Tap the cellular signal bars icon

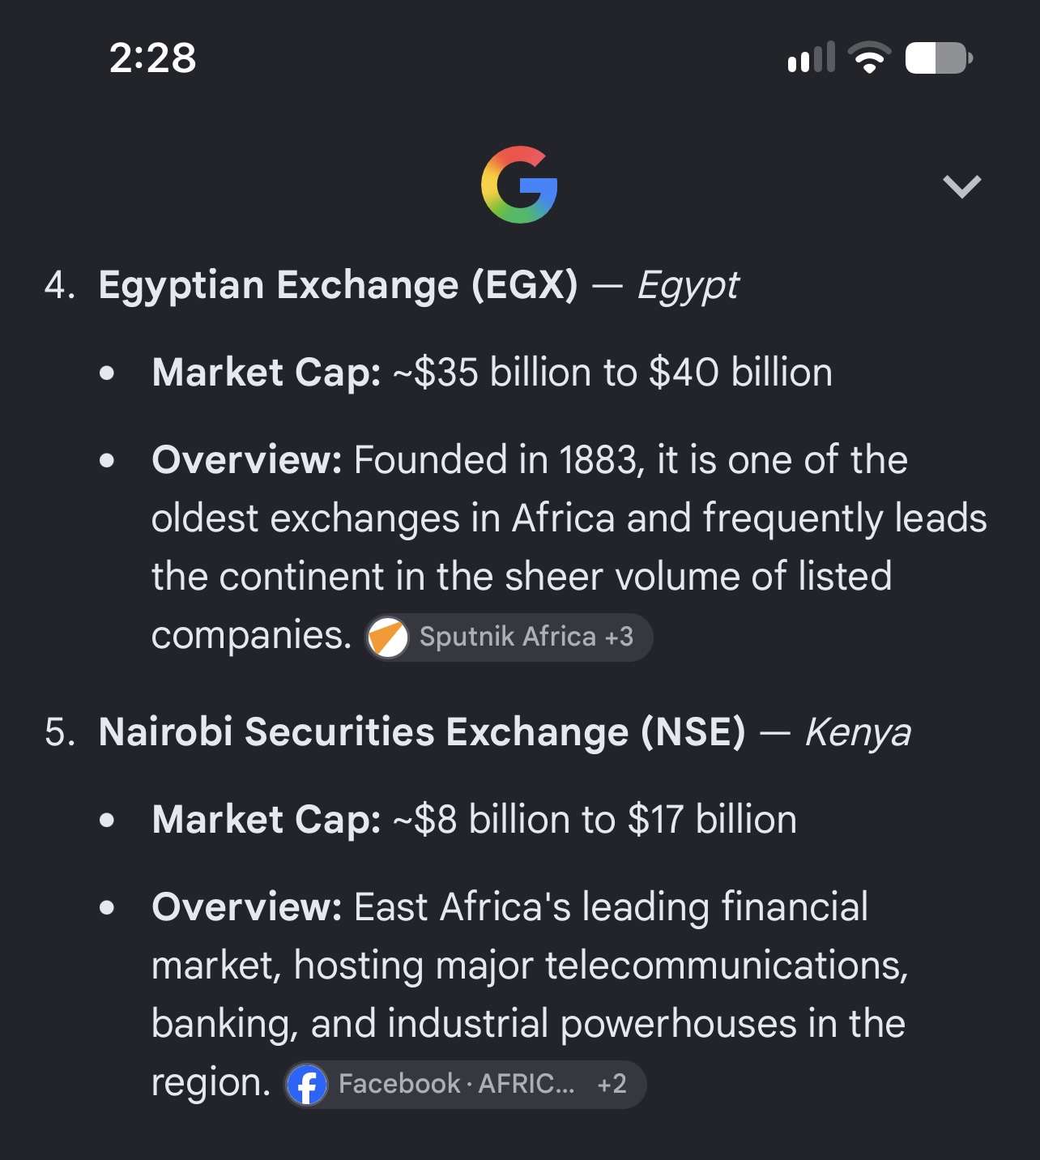[811, 58]
